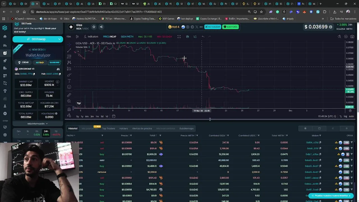Open the rocket launch sidebar icon

click(x=5, y=61)
